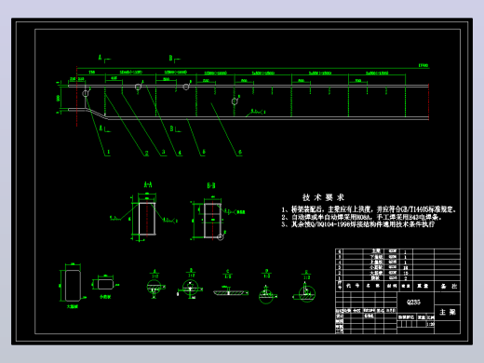Click the A-A section view label
The height and width of the screenshot is (363, 484).
[x=148, y=185]
